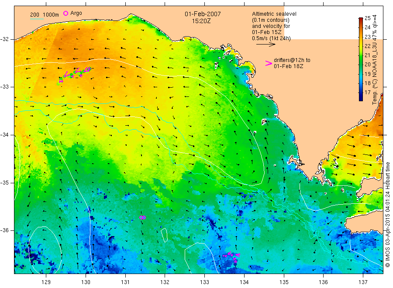The image size is (393, 288).
Task: Click longitude axis label 133
Action: coord(204,282)
